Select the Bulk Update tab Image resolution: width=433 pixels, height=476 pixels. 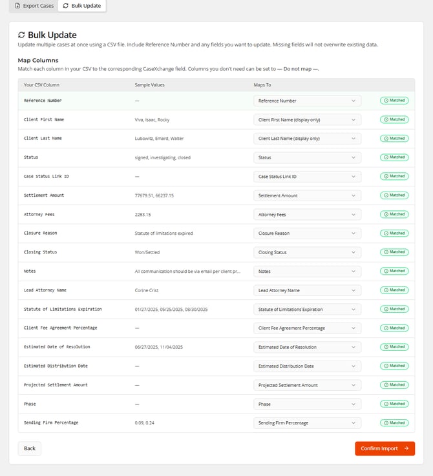pos(81,6)
